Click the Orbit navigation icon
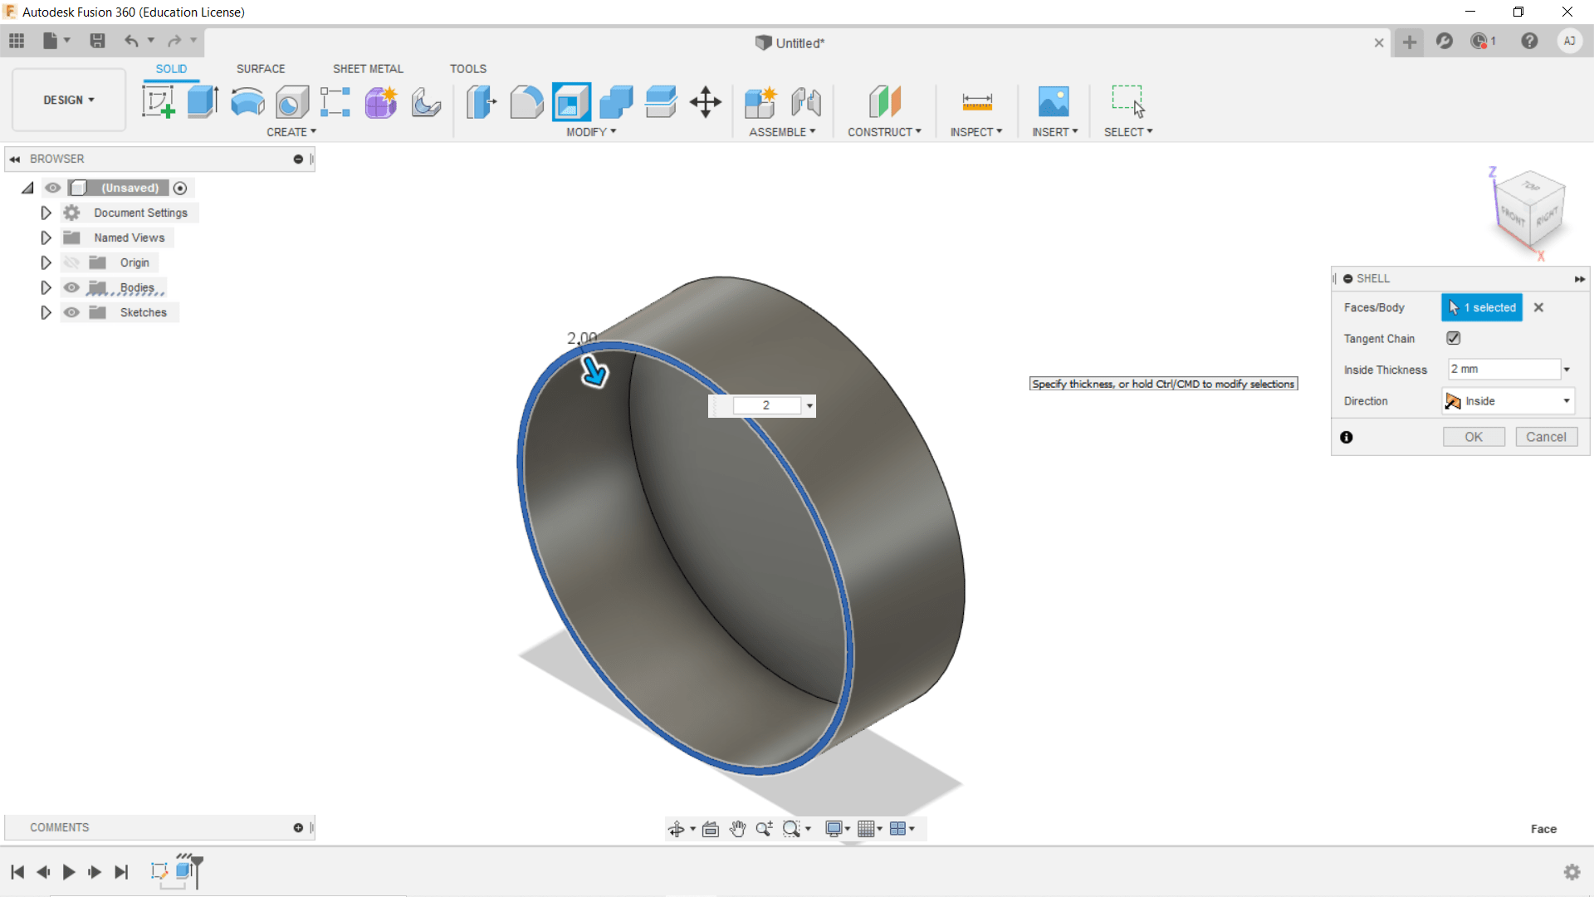Image resolution: width=1594 pixels, height=897 pixels. click(676, 829)
